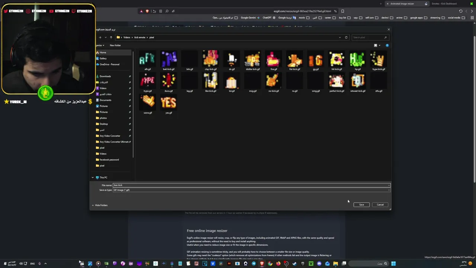This screenshot has width=476, height=268.
Task: Select the dc.gif file icon
Action: 232,60
